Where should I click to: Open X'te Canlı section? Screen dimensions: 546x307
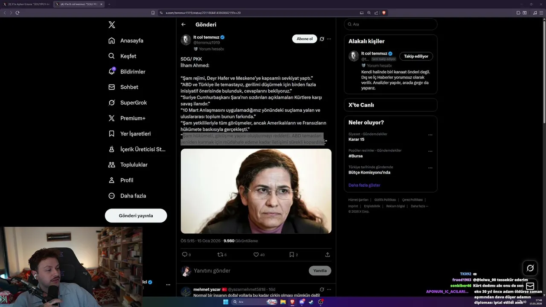[391, 105]
